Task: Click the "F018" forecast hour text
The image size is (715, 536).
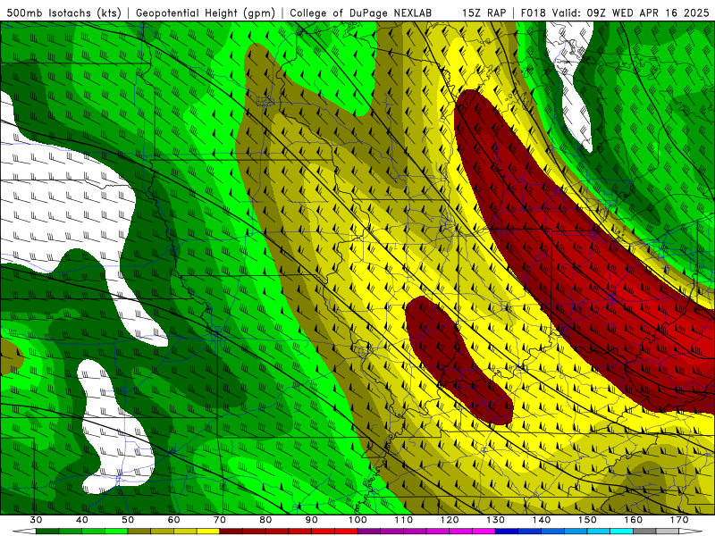Action: tap(533, 13)
